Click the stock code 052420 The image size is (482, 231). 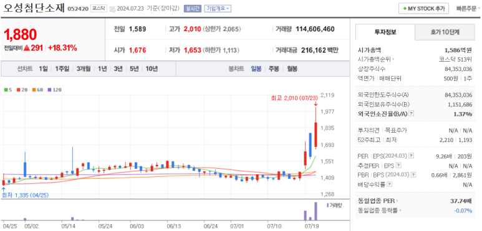[x=78, y=9]
